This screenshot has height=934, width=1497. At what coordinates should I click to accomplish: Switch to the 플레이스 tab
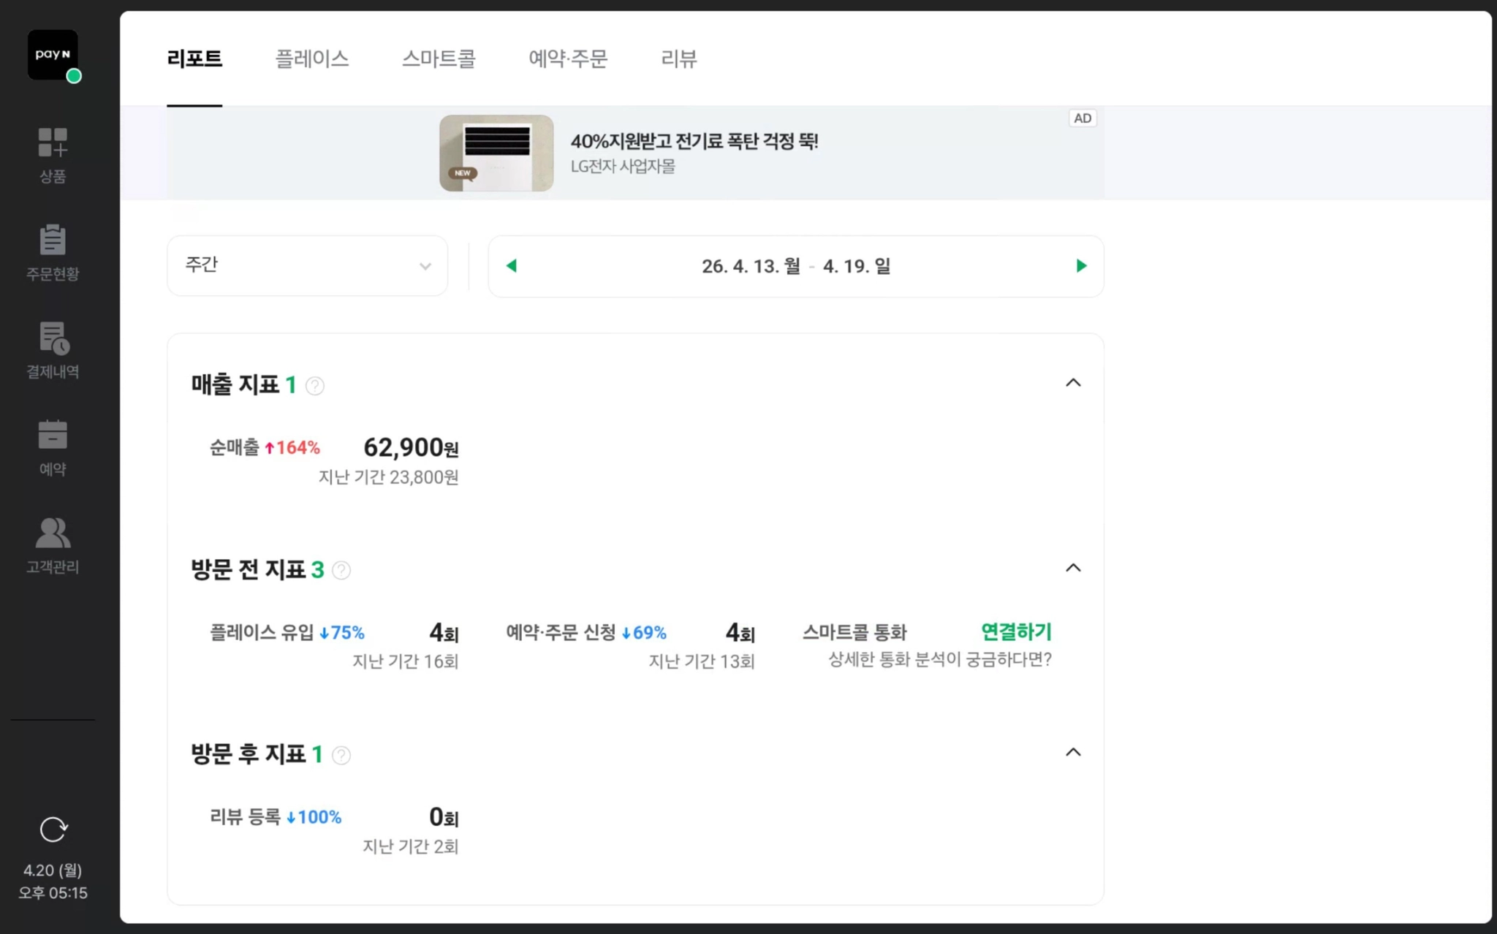click(x=312, y=58)
